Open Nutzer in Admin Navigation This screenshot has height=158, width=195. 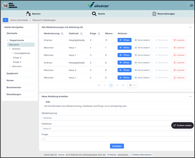coord(20,80)
